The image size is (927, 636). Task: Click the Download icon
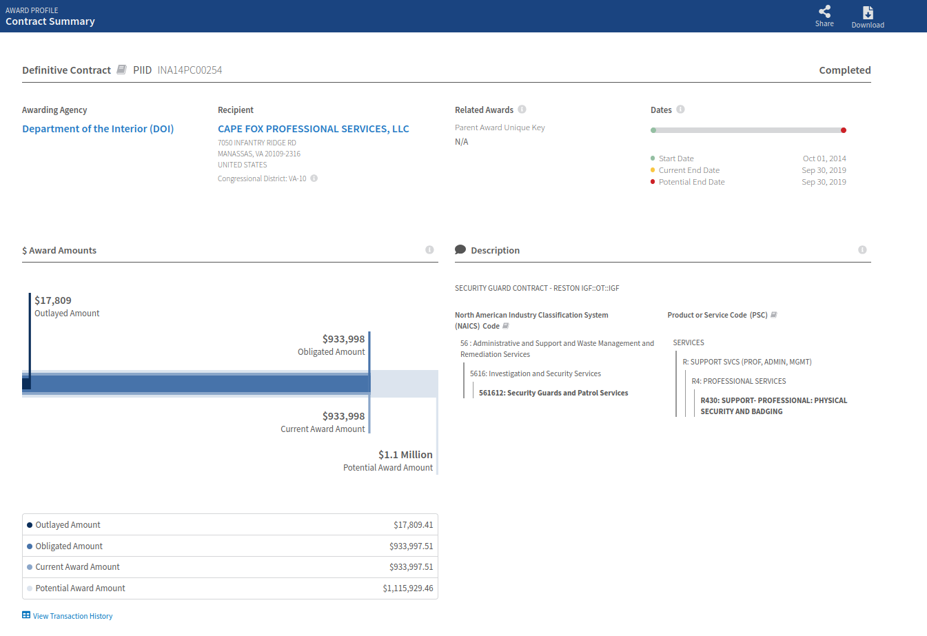pos(868,12)
